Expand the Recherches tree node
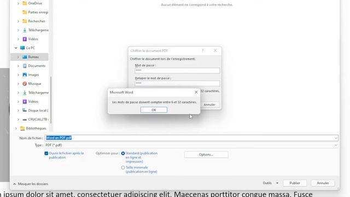 point(18,21)
